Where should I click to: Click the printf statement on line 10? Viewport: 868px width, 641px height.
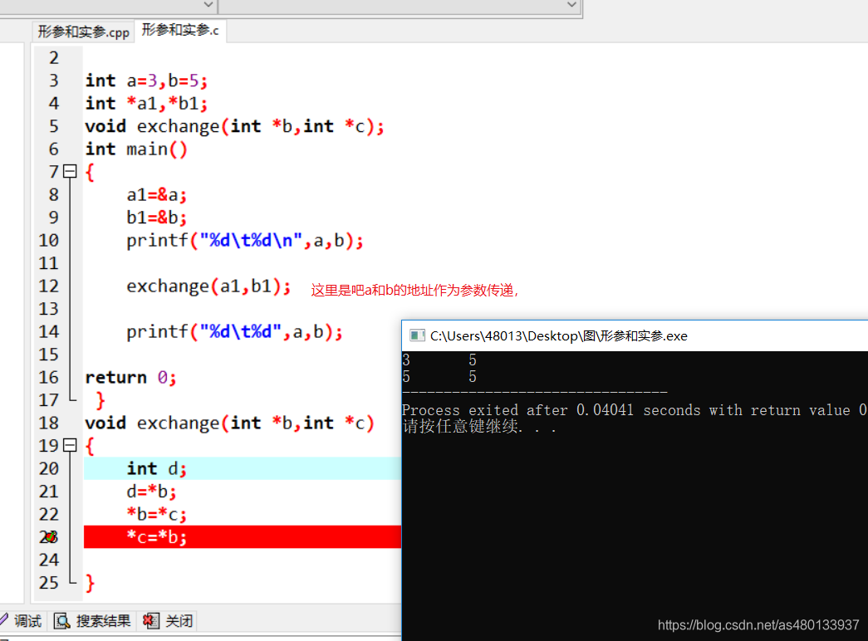pos(245,241)
